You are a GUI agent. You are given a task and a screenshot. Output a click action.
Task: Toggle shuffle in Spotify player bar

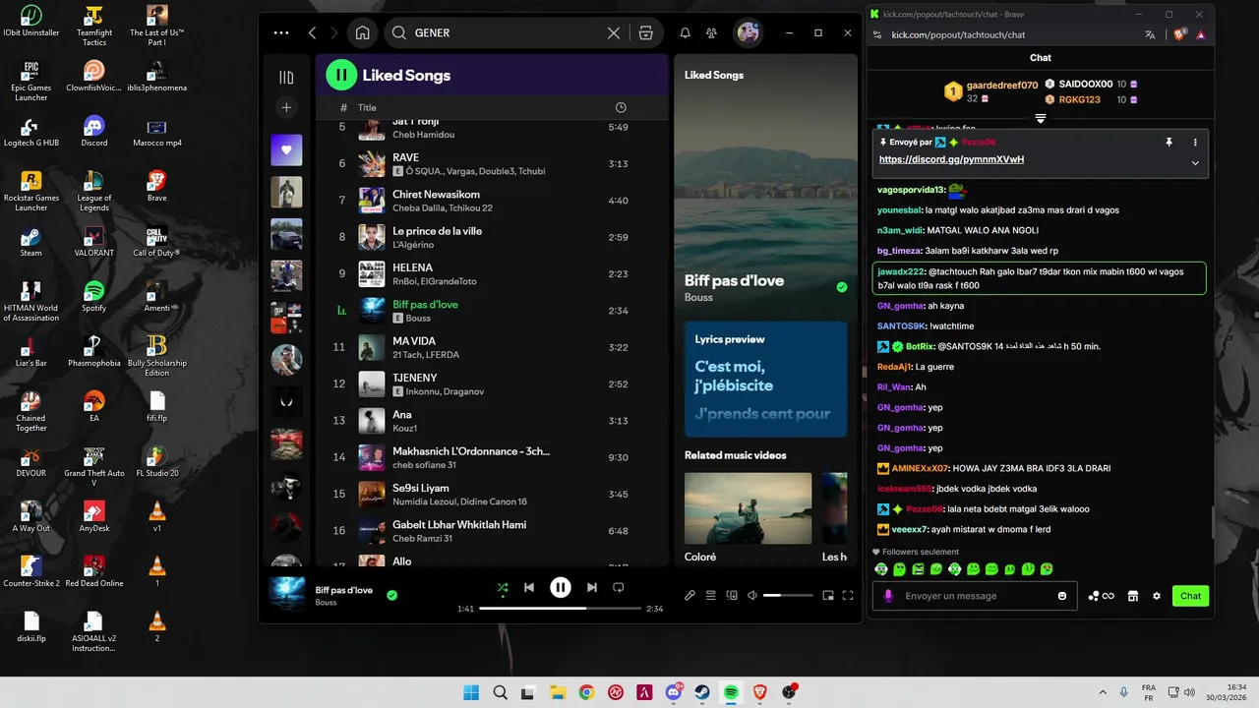coord(503,588)
